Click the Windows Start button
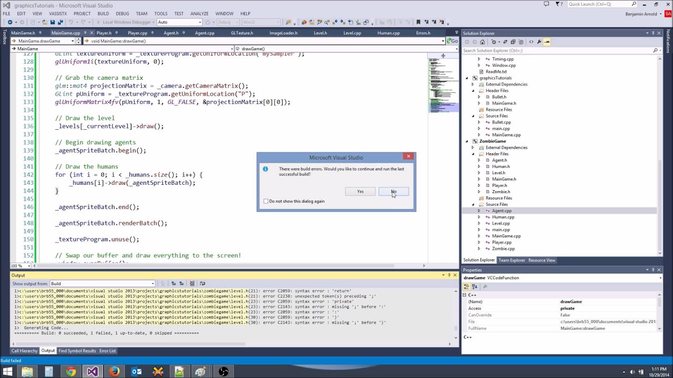 (x=7, y=372)
